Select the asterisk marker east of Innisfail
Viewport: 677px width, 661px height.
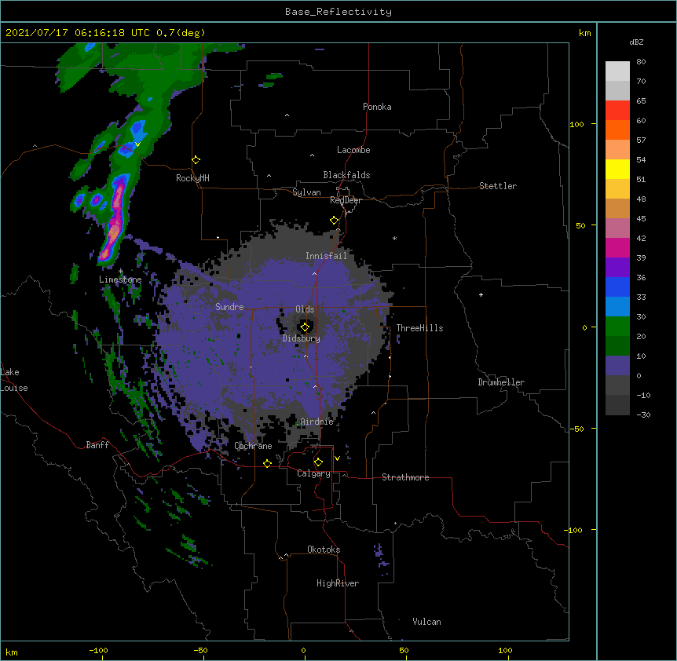pos(394,239)
